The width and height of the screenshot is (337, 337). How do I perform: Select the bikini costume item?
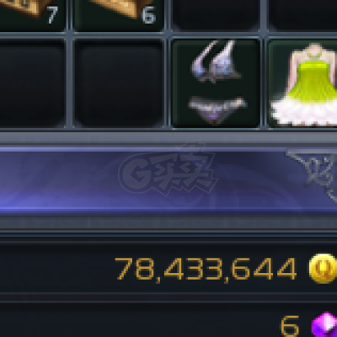216,83
